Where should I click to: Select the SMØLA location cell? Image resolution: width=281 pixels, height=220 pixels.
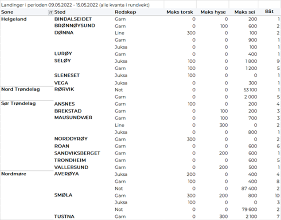click(x=63, y=195)
